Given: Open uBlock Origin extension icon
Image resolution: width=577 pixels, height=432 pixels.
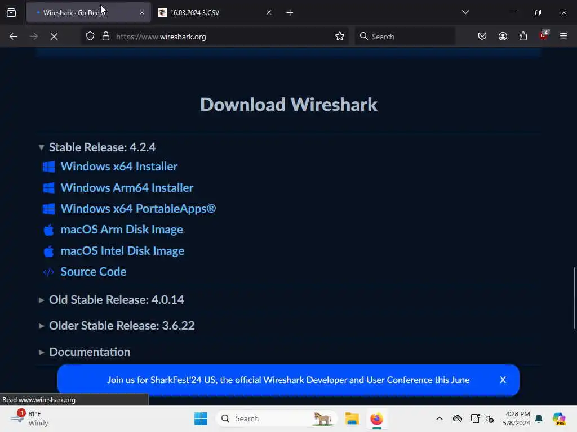Looking at the screenshot, I should (x=544, y=35).
